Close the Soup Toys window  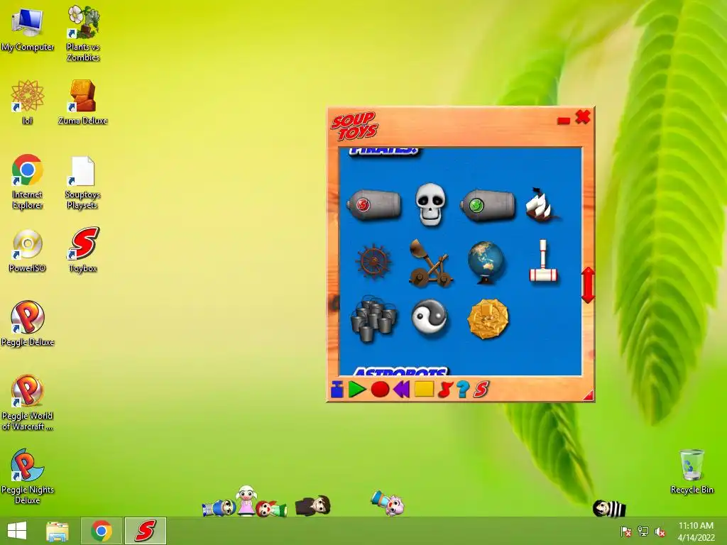[x=583, y=117]
